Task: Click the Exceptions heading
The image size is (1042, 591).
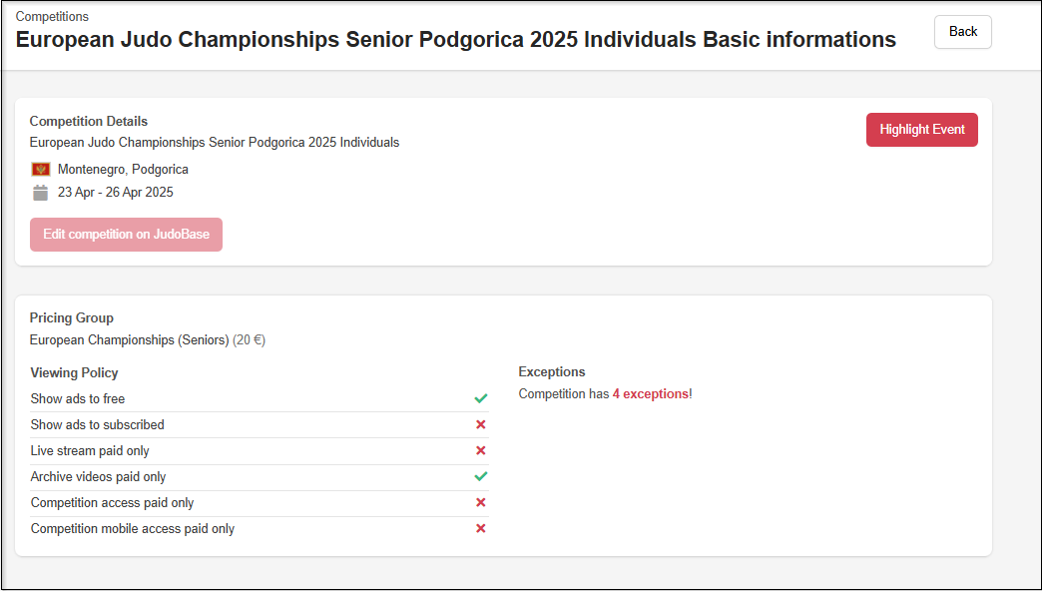Action: click(x=552, y=372)
